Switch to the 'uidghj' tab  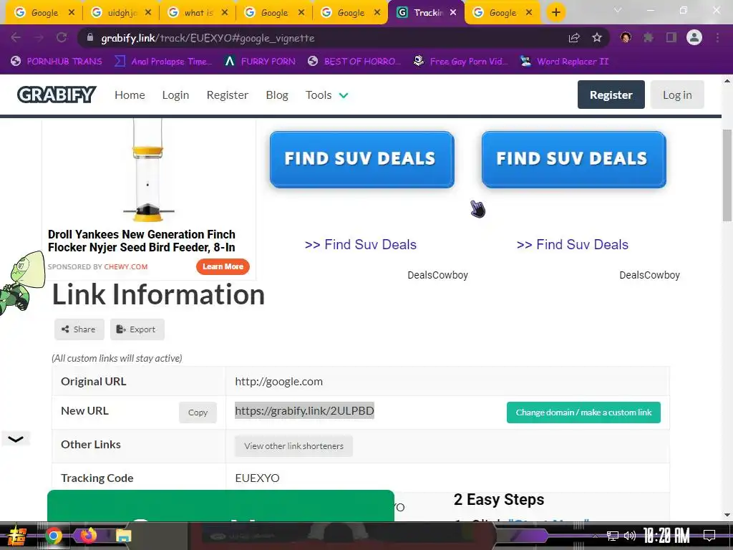pos(122,13)
